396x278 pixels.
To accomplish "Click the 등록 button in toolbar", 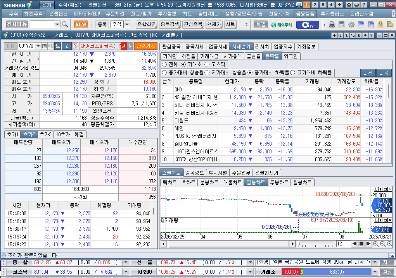I will tap(102, 24).
